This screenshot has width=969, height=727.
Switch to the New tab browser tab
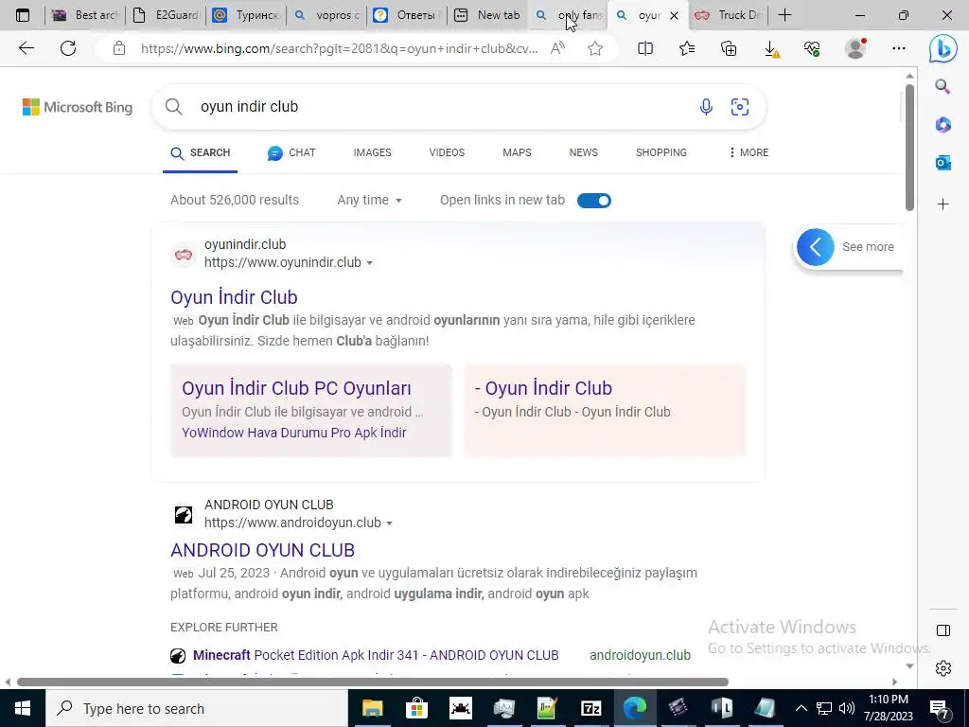click(487, 15)
